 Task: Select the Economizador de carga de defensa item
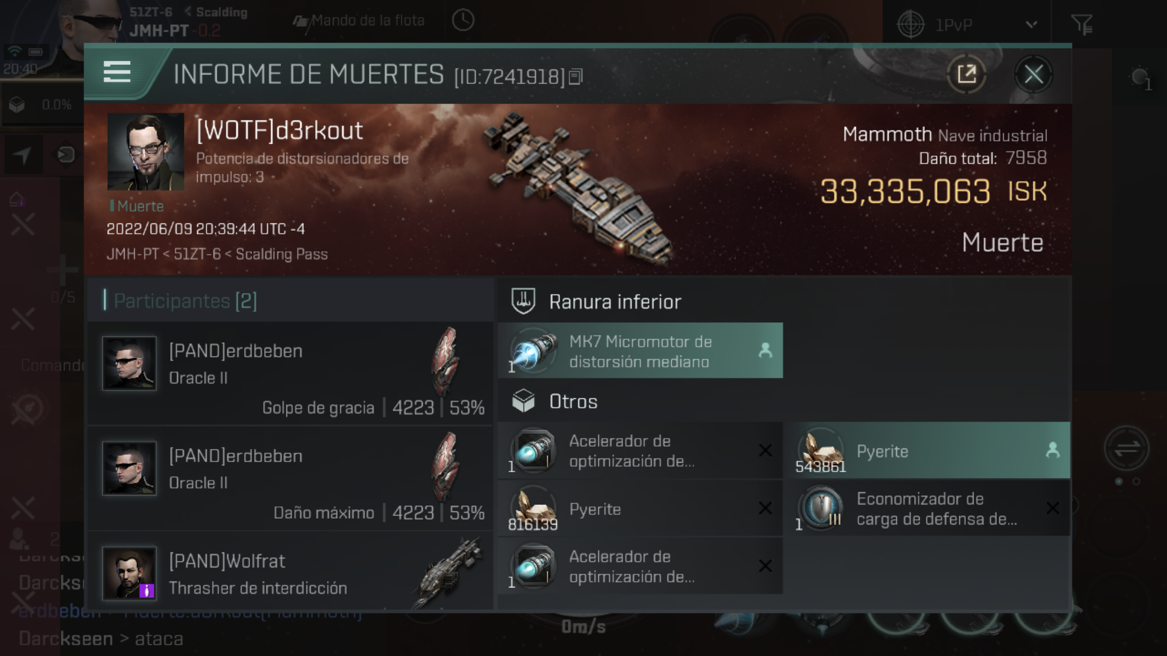(930, 508)
